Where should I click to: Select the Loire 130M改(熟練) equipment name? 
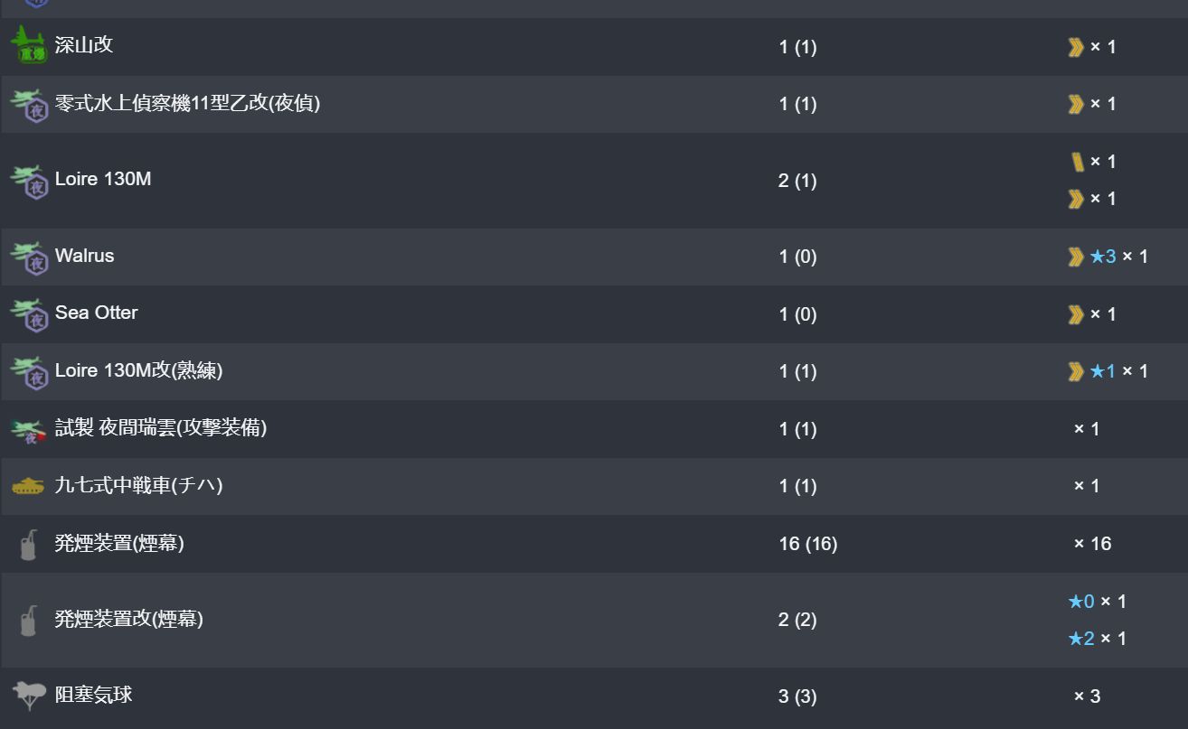click(x=138, y=370)
